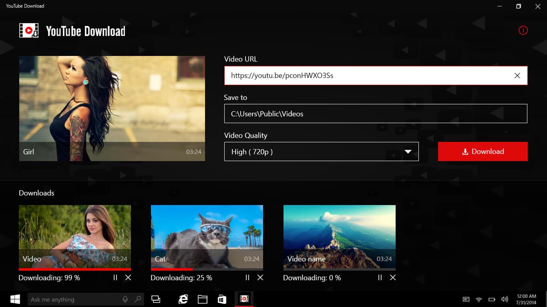Screen dimensions: 547x307
Task: Click the 'Video' download progress bar
Action: pos(75,269)
